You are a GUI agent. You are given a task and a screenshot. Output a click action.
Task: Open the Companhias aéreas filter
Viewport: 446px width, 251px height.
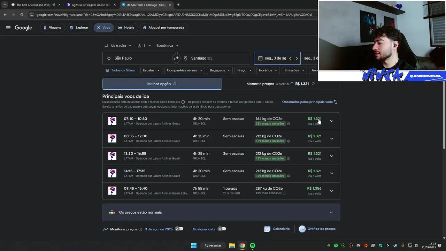point(185,70)
